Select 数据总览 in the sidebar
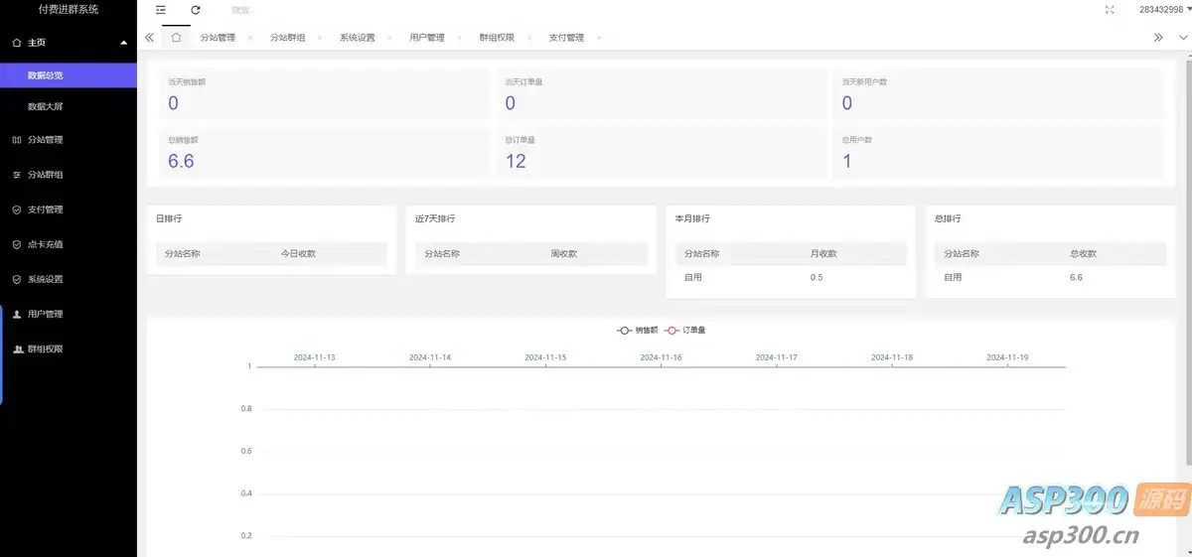 pos(69,75)
